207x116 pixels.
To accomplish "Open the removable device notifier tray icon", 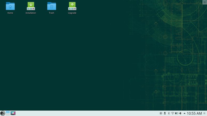I will pos(165,113).
